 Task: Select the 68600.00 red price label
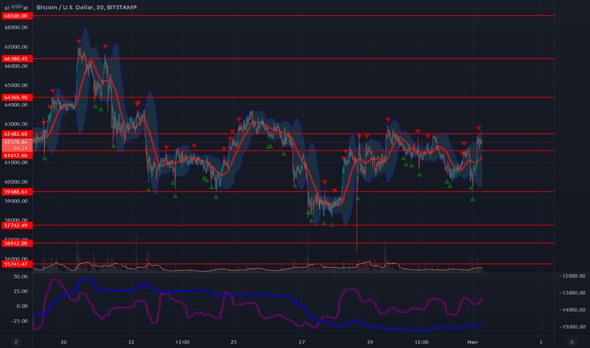[x=17, y=16]
